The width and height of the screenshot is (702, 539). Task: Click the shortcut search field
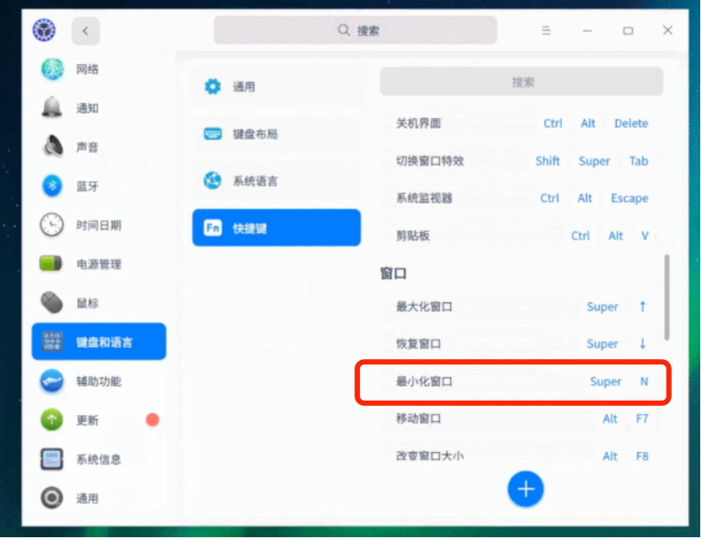click(x=521, y=82)
